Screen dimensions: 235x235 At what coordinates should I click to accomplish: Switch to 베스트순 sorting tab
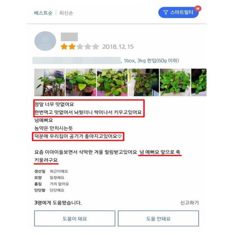click(x=43, y=13)
